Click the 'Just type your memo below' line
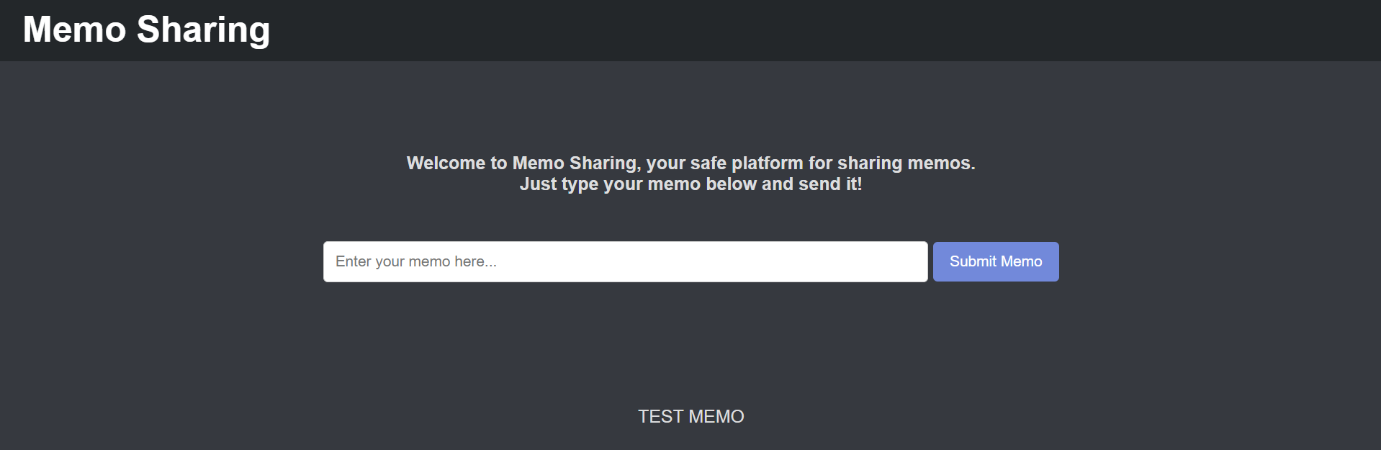1381x450 pixels. (x=691, y=184)
